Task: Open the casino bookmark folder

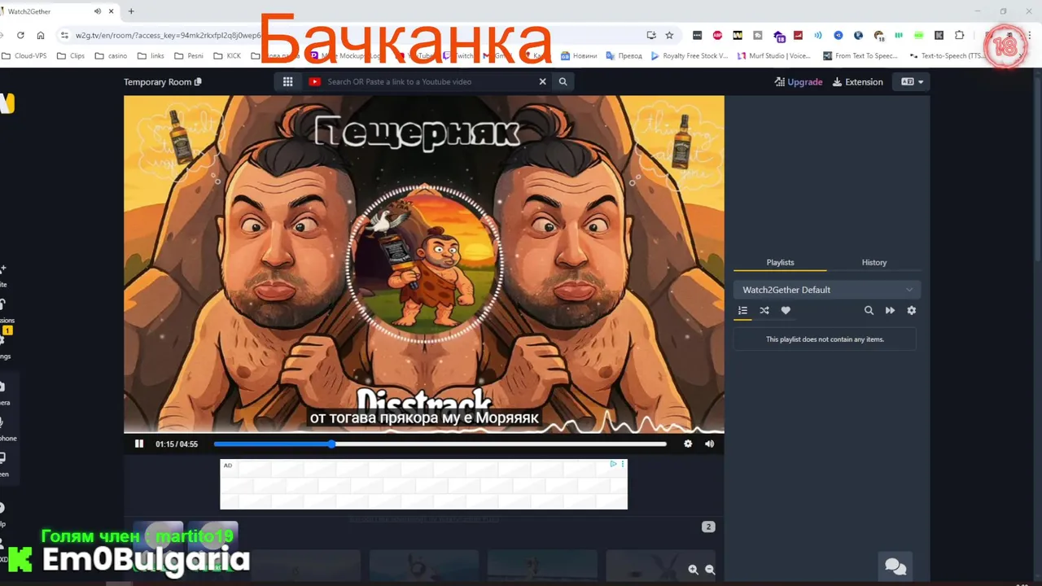Action: (x=111, y=56)
